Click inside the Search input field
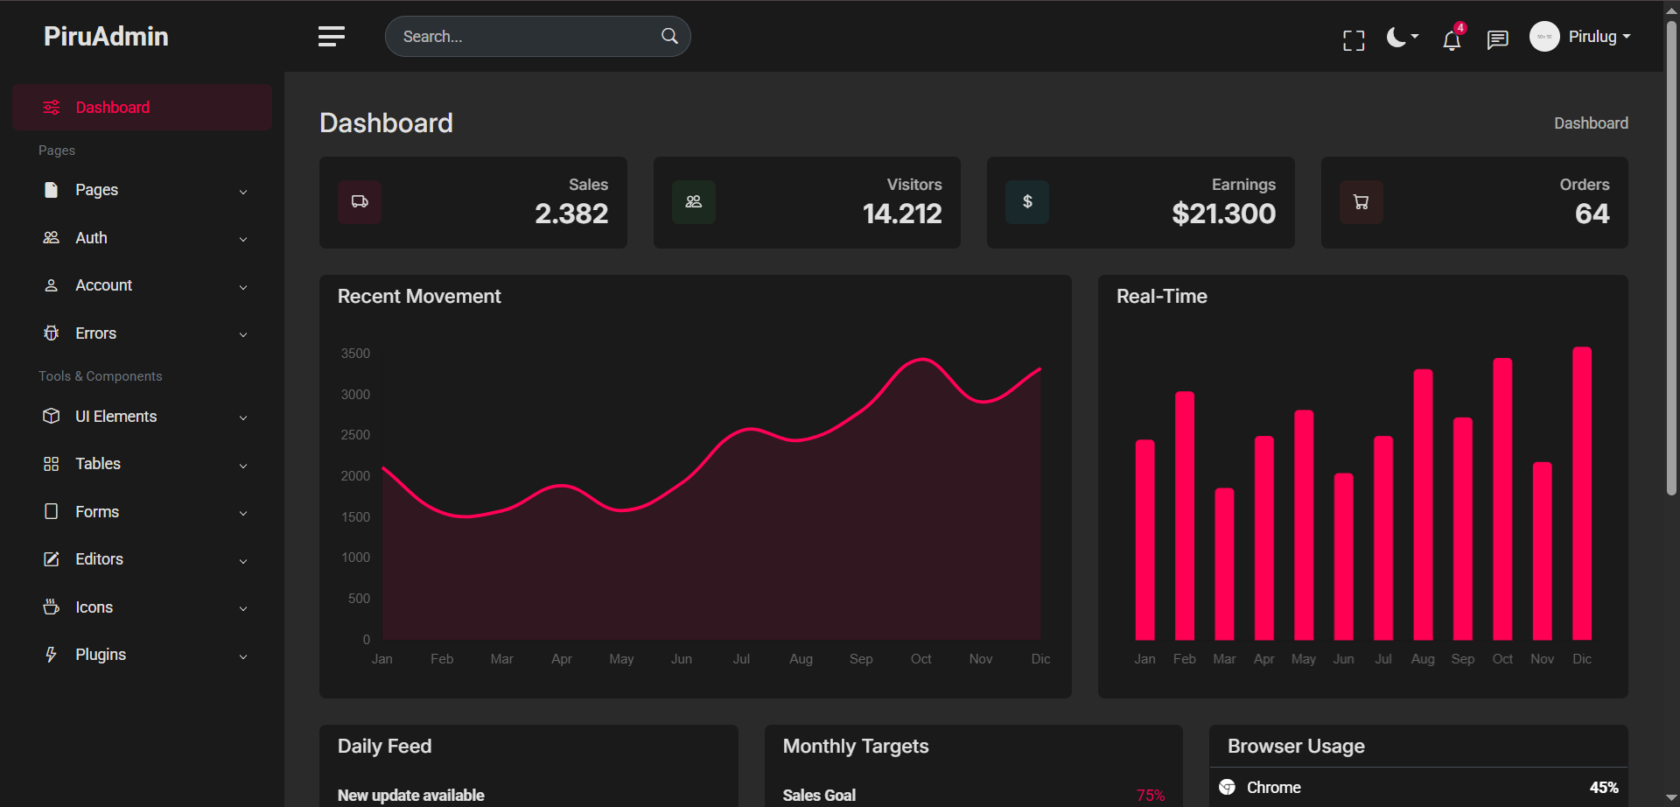Viewport: 1680px width, 807px height. tap(537, 36)
